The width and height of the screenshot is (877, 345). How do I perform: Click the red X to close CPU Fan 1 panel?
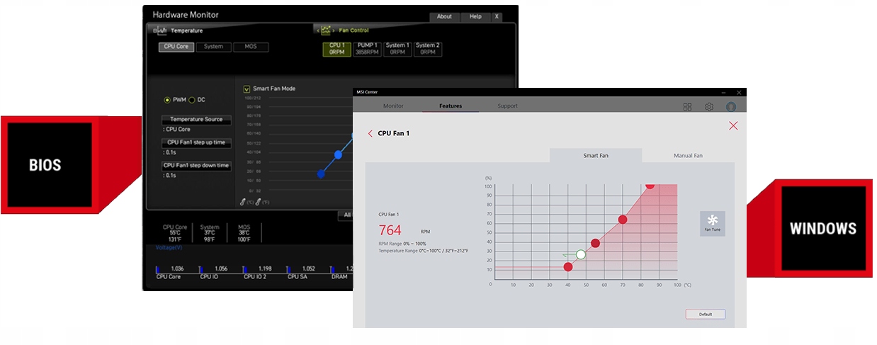click(733, 126)
